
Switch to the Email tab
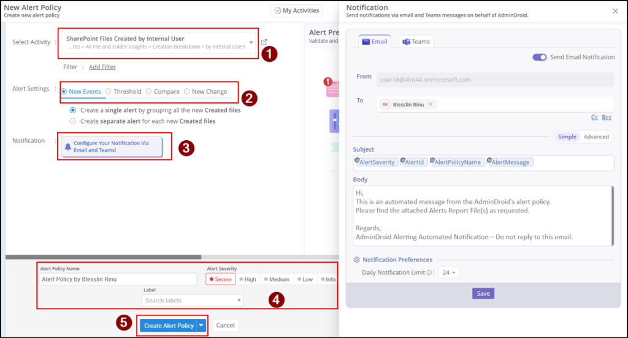375,42
